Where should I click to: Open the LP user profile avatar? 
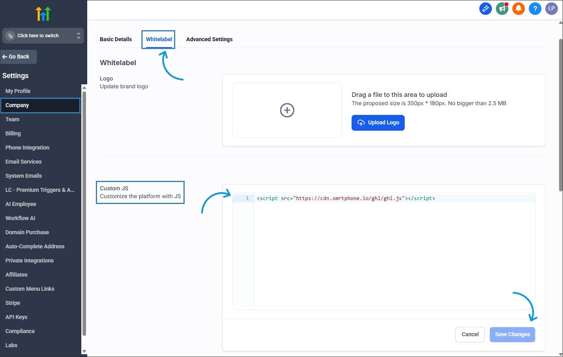point(552,8)
